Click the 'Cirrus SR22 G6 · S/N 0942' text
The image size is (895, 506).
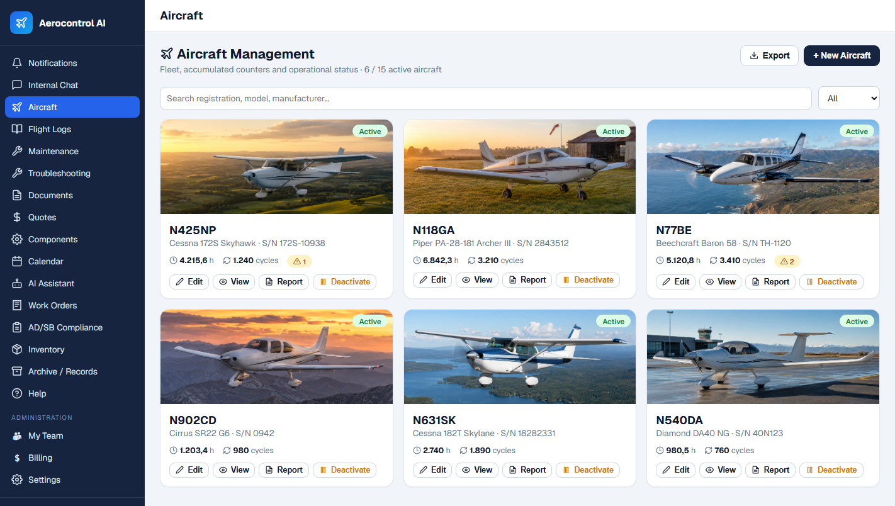222,433
